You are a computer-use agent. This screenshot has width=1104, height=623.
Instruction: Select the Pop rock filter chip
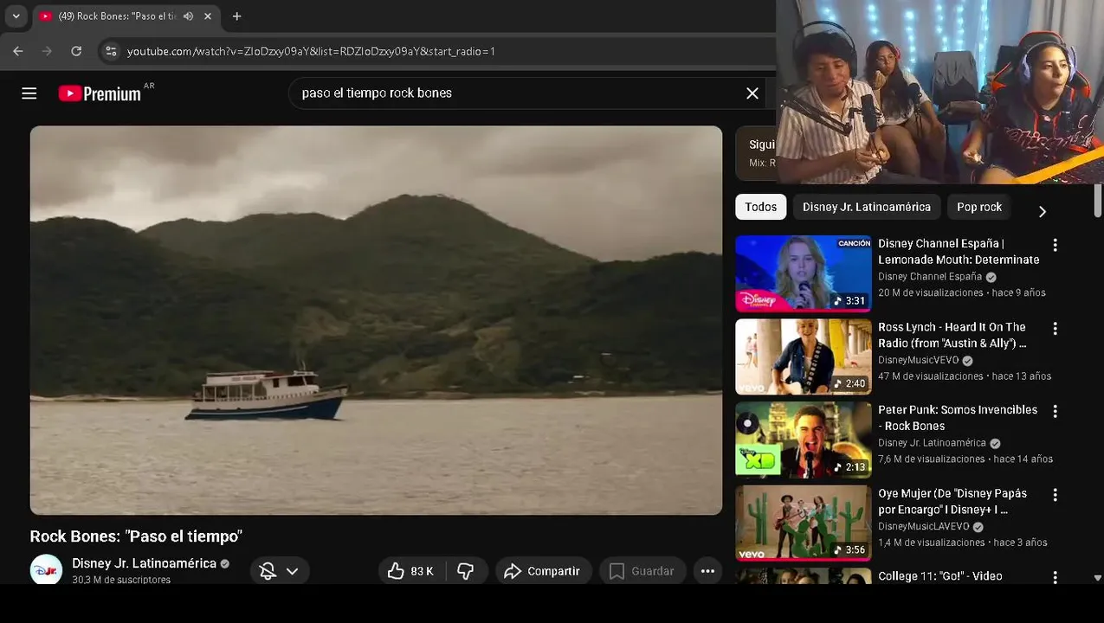click(979, 207)
